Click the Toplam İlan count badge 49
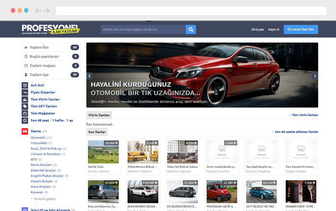This screenshot has height=211, width=336. (74, 47)
